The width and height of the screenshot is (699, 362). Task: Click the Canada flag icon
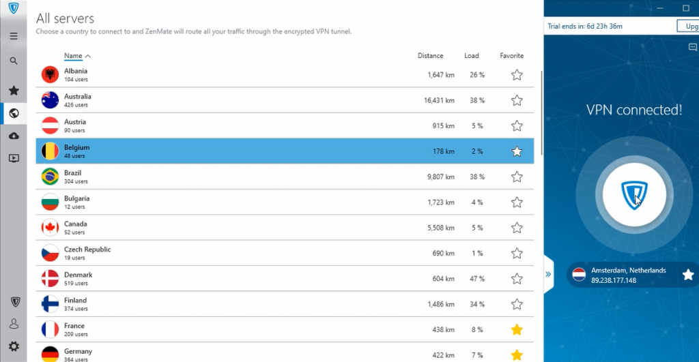click(50, 228)
